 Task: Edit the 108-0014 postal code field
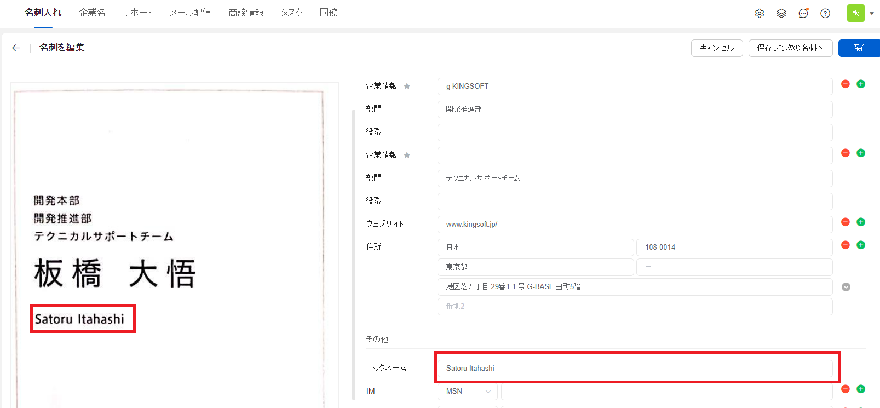pos(734,248)
